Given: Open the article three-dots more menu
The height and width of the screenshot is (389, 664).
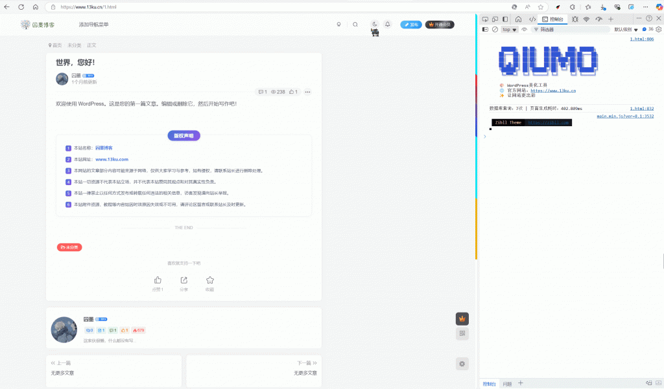Looking at the screenshot, I should (307, 92).
